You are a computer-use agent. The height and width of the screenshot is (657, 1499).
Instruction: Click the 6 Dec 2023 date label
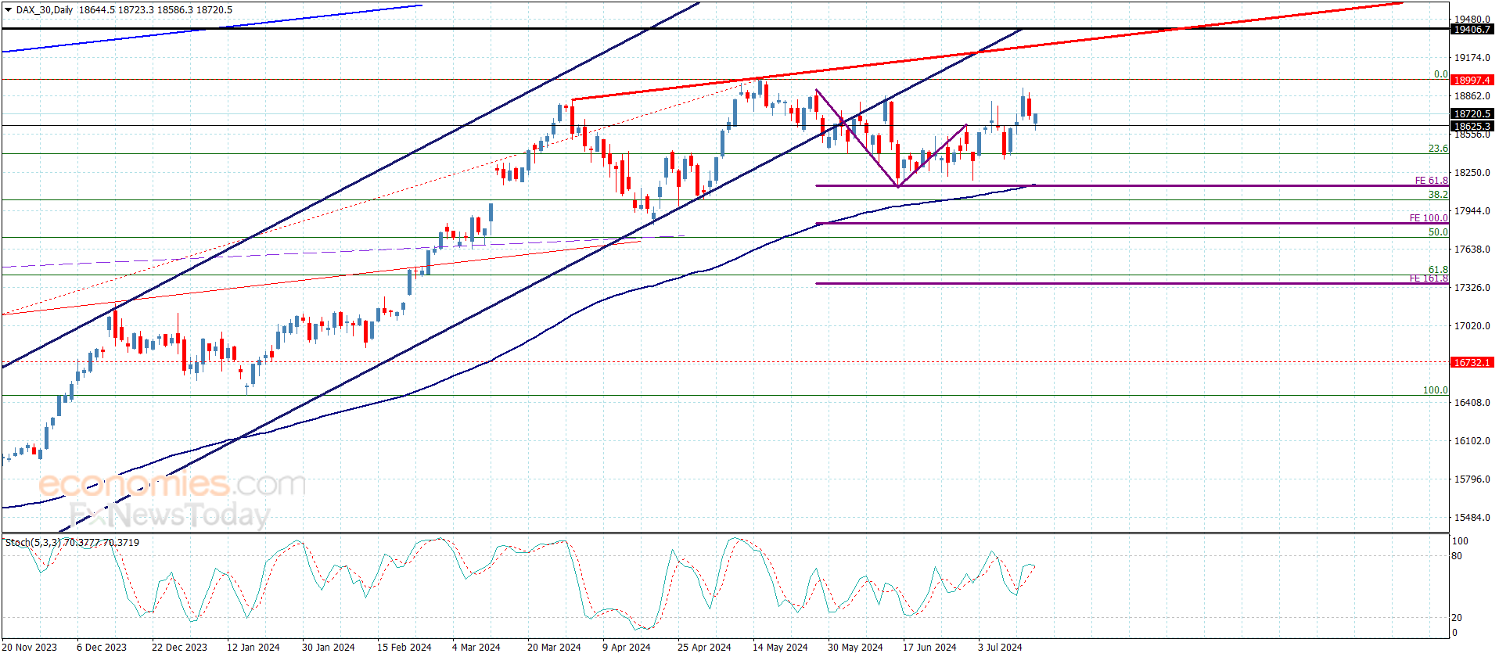(102, 647)
